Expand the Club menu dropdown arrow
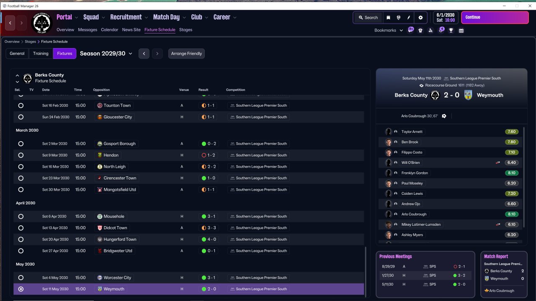The width and height of the screenshot is (536, 301). point(206,18)
